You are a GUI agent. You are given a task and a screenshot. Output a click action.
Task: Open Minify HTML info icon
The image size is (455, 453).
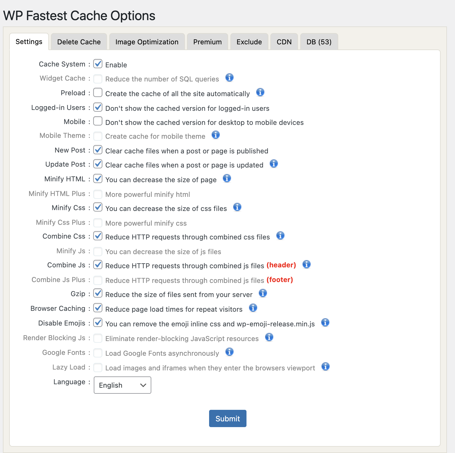click(227, 178)
